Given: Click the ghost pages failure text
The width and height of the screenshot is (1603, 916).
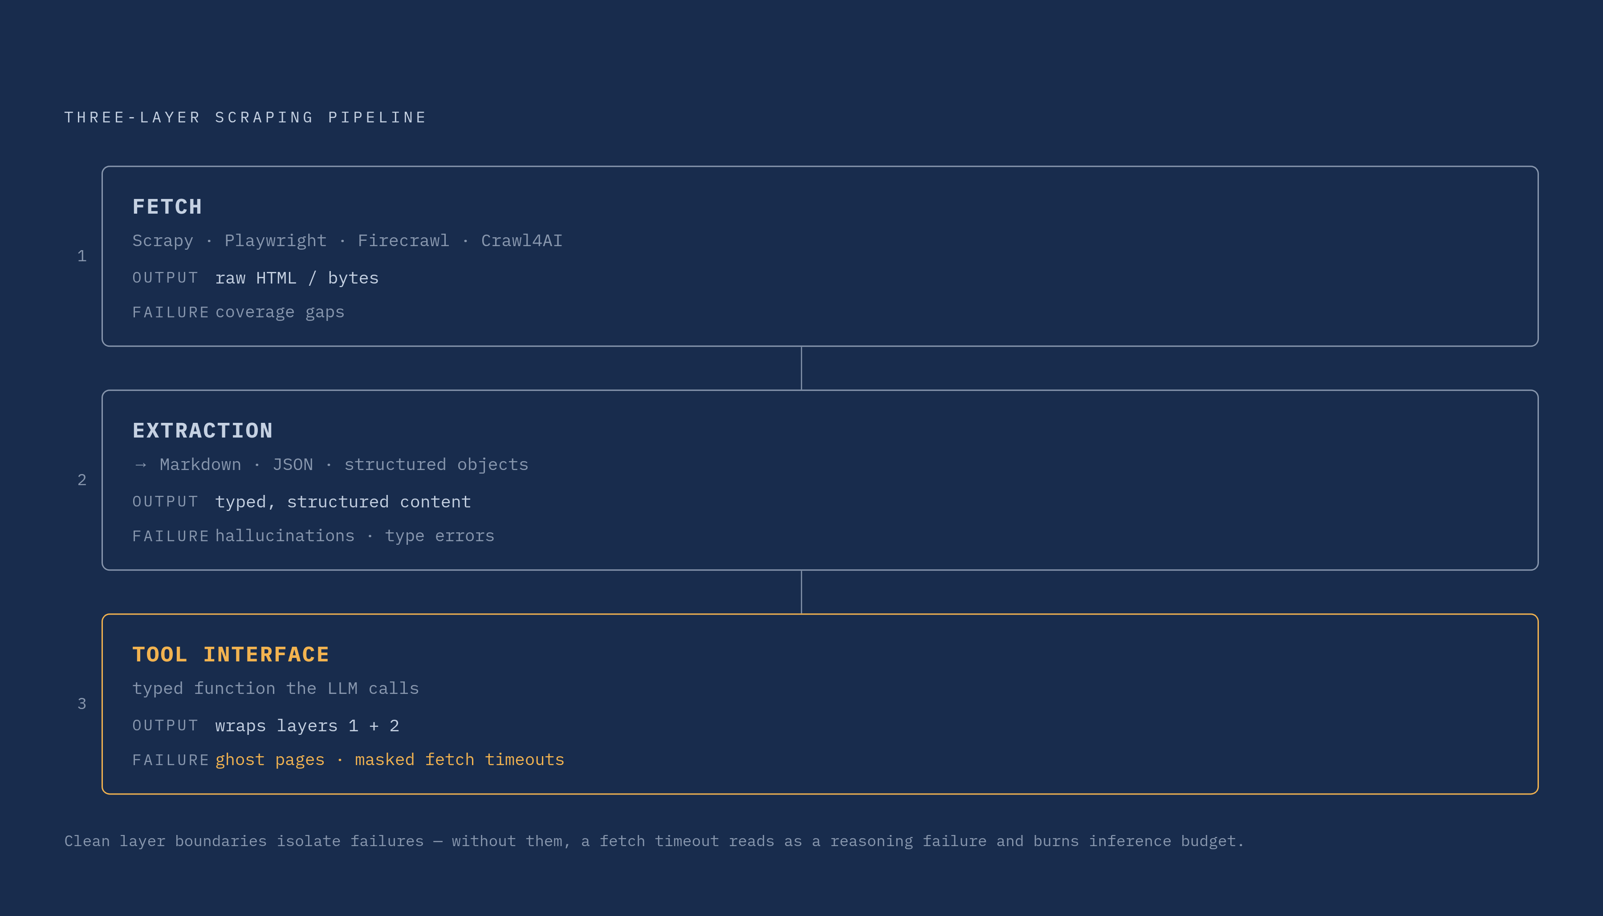Looking at the screenshot, I should [270, 760].
